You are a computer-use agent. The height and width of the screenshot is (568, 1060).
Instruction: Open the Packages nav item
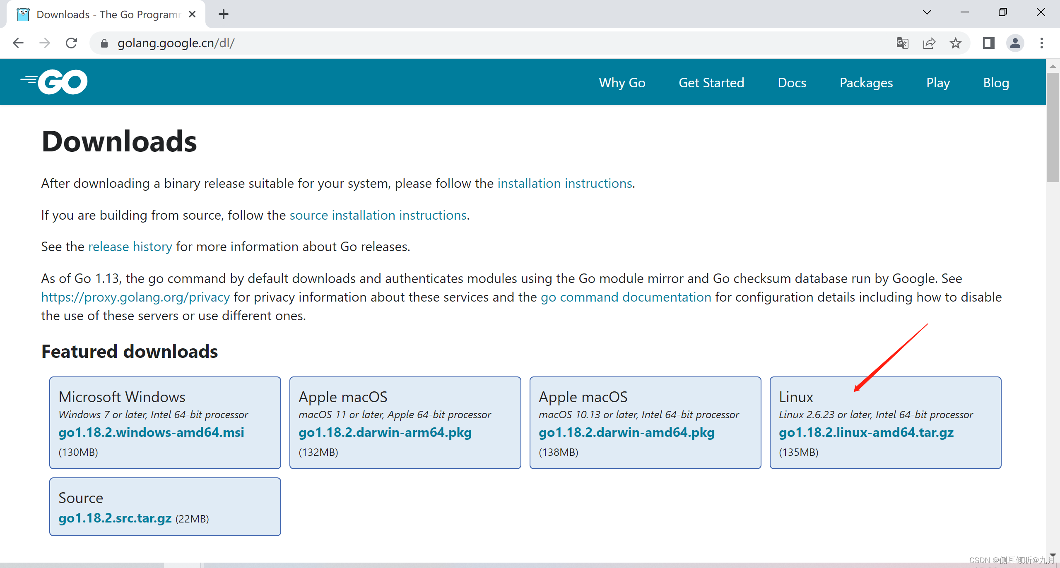tap(866, 83)
